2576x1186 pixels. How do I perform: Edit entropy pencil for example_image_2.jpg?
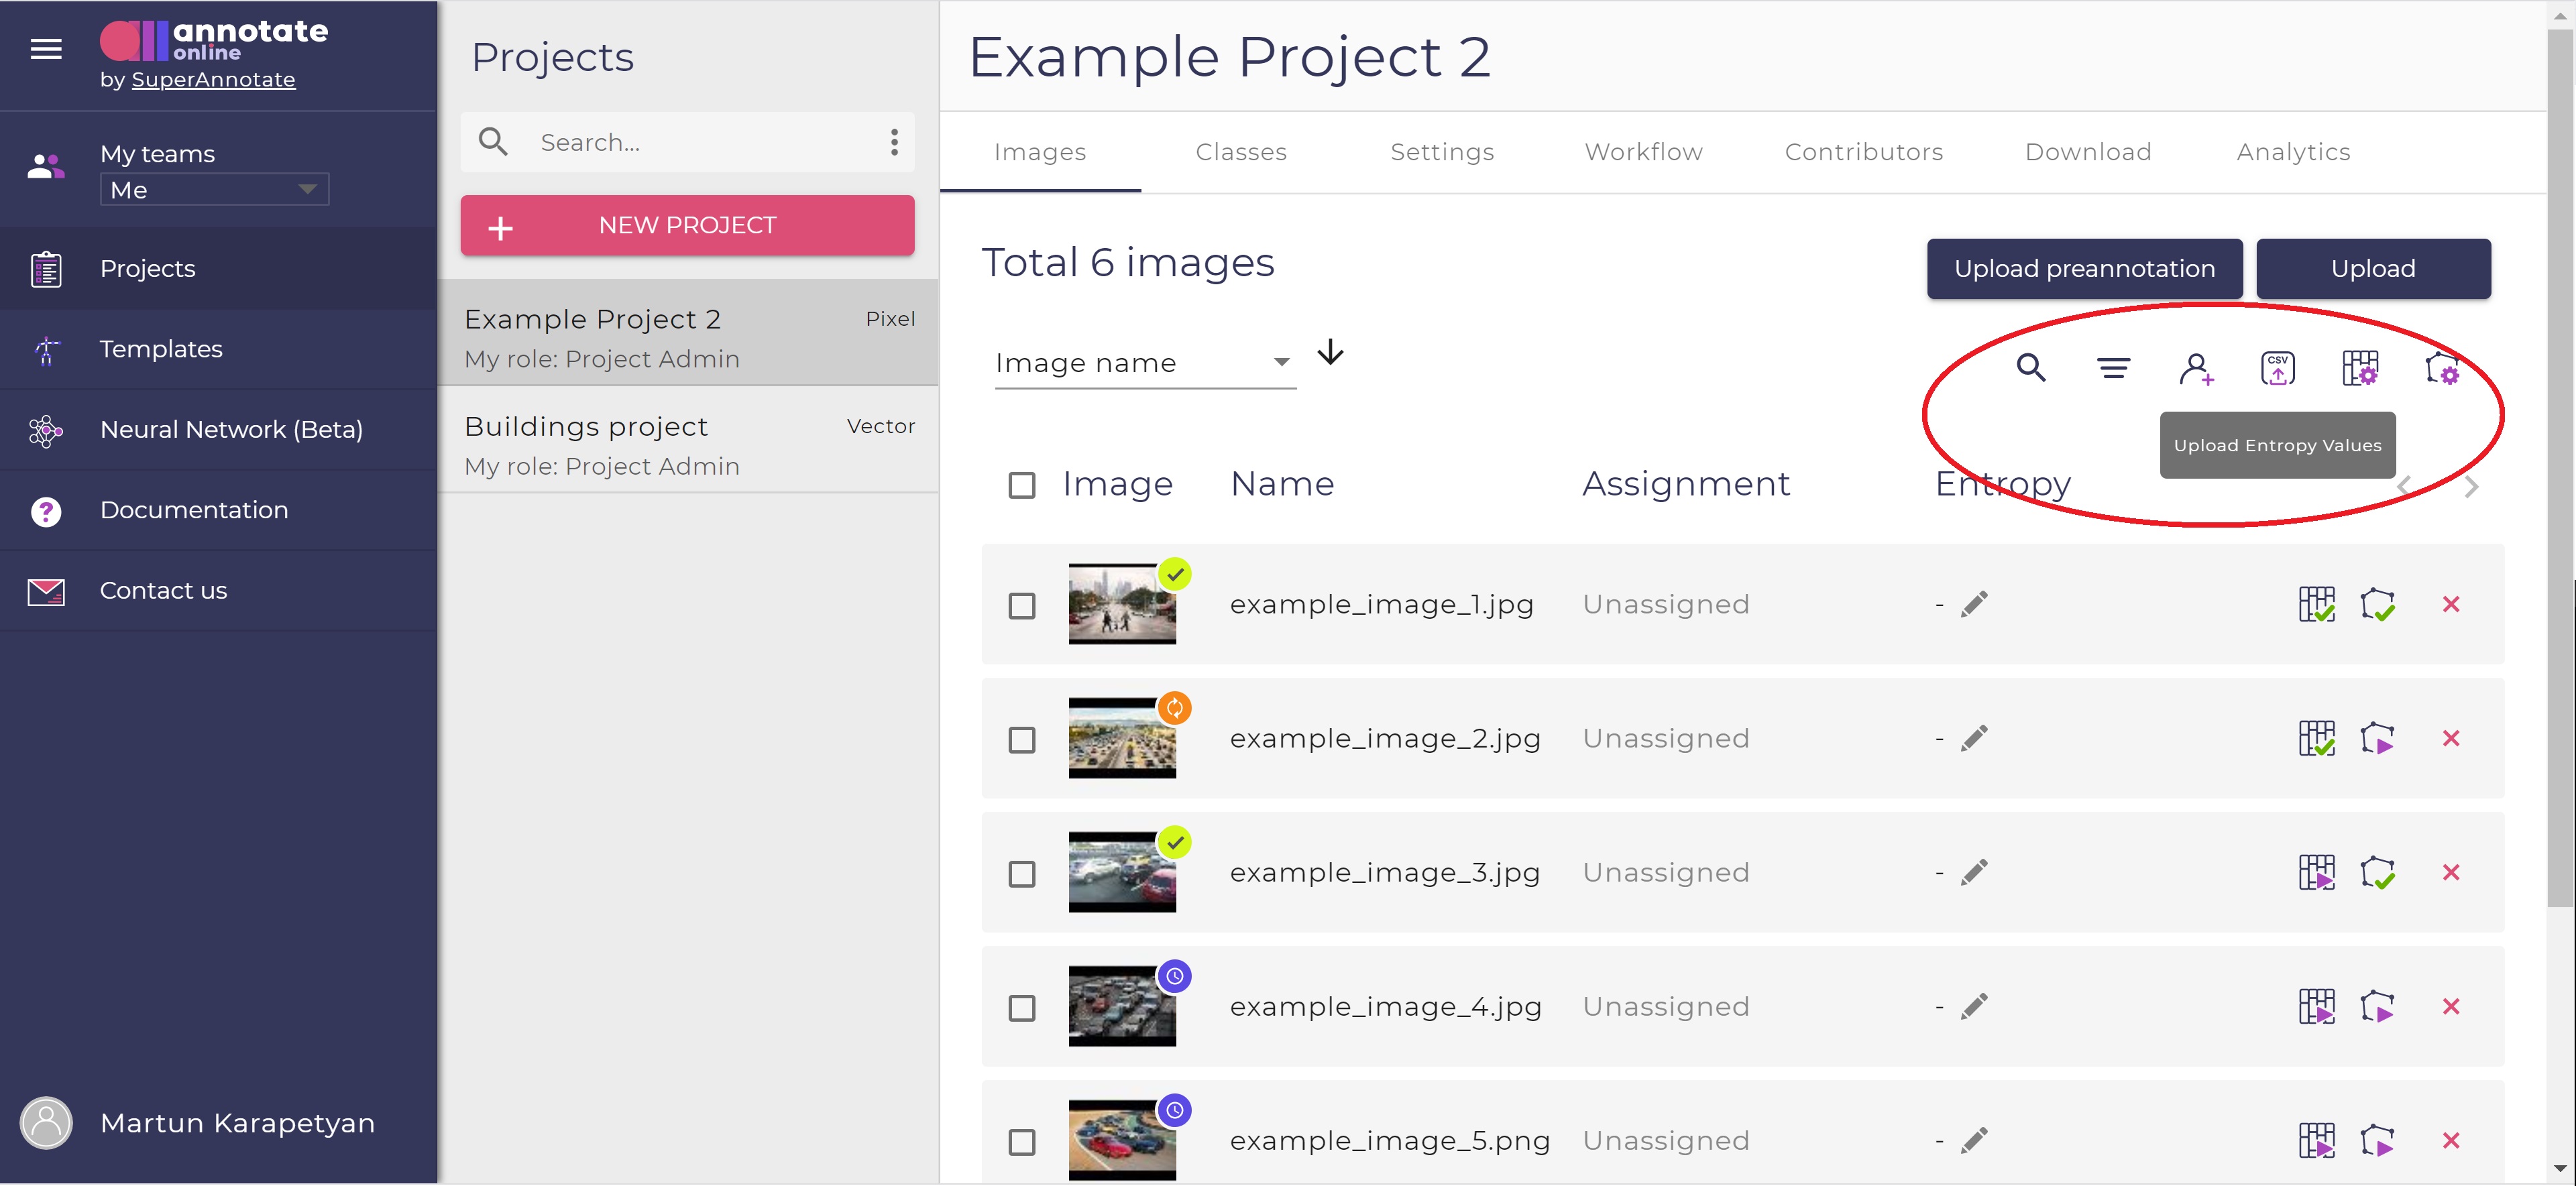1973,739
